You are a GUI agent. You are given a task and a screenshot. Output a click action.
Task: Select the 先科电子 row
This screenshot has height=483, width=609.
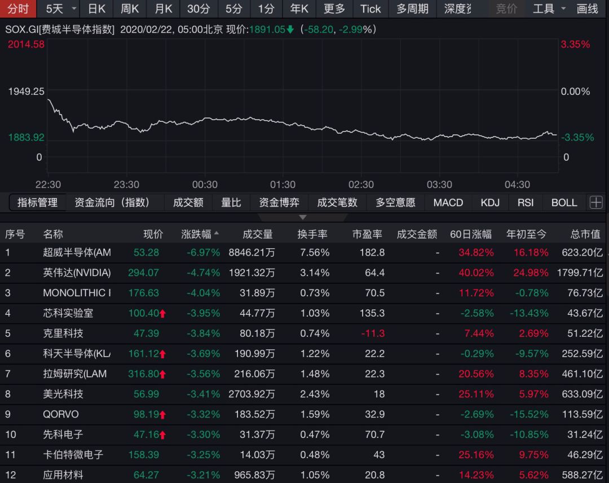click(303, 434)
